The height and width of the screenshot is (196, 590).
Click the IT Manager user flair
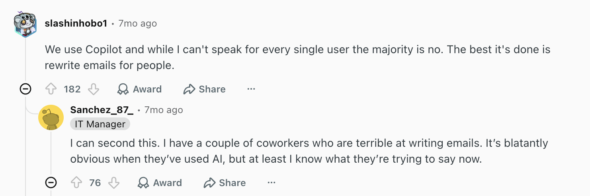tap(100, 124)
